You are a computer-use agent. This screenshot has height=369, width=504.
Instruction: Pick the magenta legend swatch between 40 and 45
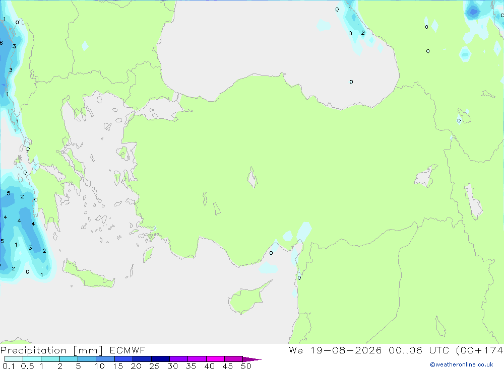[215, 359]
